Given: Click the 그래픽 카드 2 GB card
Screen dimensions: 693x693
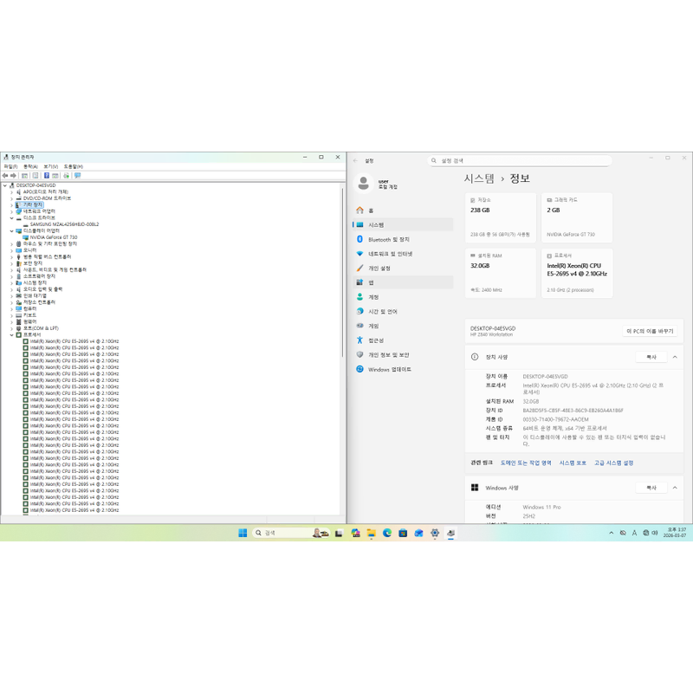Looking at the screenshot, I should point(577,217).
